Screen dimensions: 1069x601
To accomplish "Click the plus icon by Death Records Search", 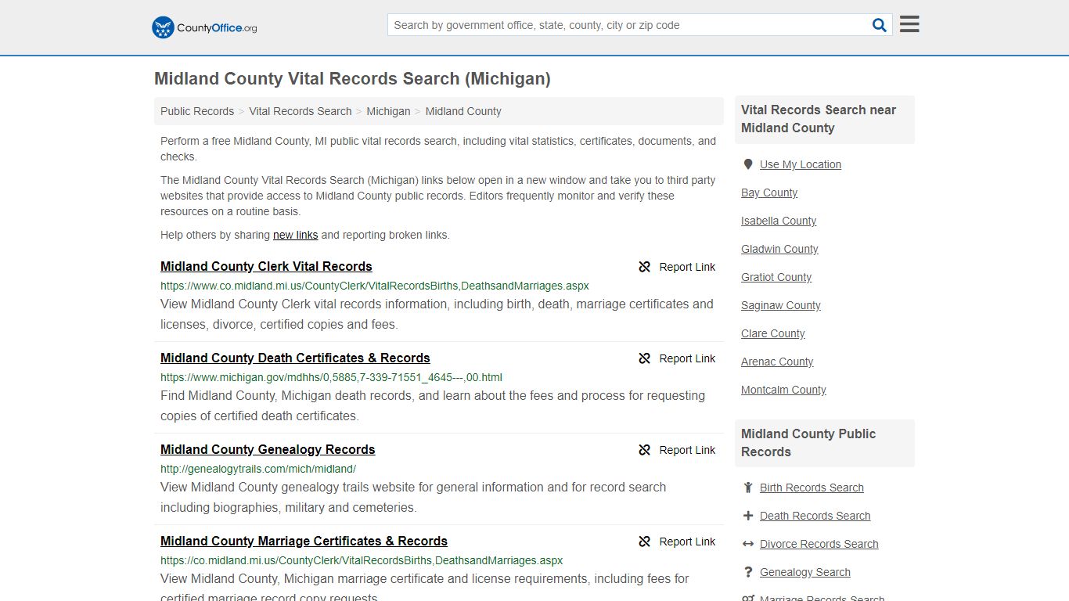I will click(748, 516).
